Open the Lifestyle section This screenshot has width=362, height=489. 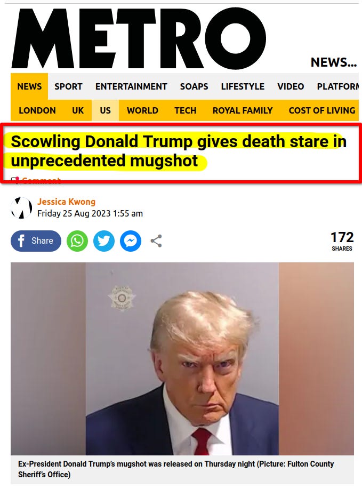243,86
